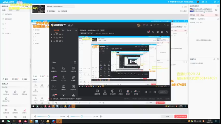Open 互动玩法 in outer 直播工具 panel
This screenshot has height=124, width=221.
coord(15,93)
